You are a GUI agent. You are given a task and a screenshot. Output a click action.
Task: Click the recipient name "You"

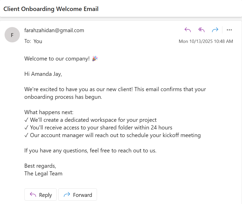point(38,41)
